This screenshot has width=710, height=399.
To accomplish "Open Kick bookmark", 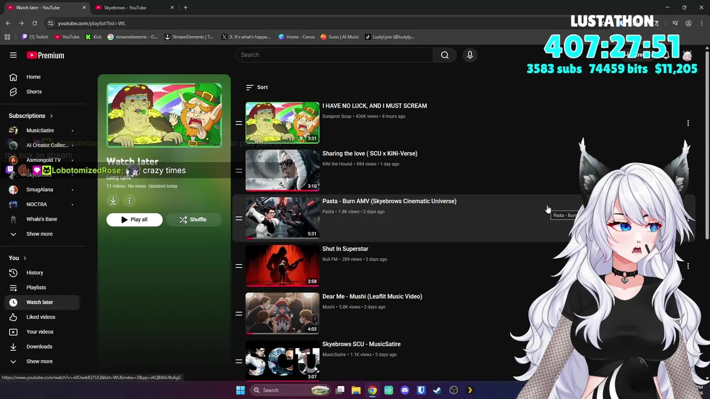I will [94, 37].
